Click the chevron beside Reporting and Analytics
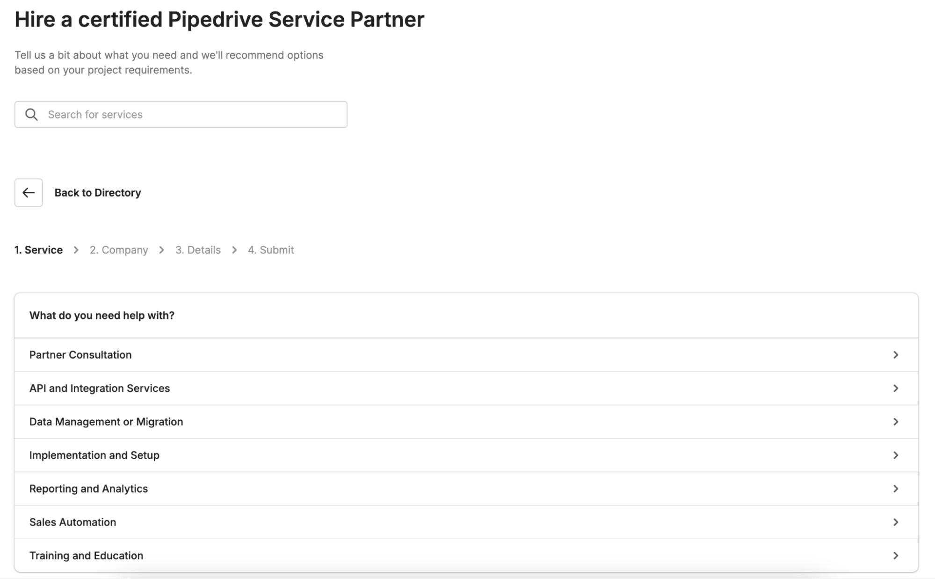This screenshot has width=935, height=579. point(896,488)
